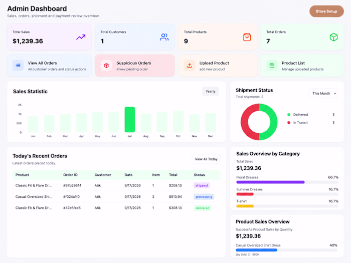Click the Total Sales trend arrow icon
This screenshot has width=351, height=263.
click(x=81, y=37)
